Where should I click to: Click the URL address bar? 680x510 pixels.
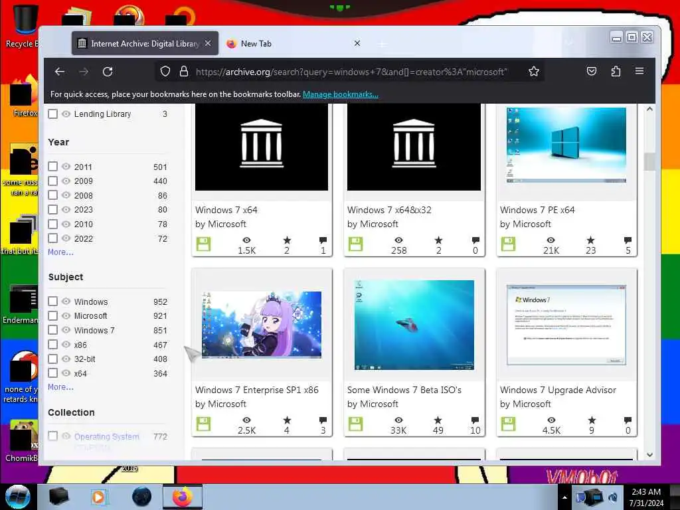pyautogui.click(x=351, y=72)
